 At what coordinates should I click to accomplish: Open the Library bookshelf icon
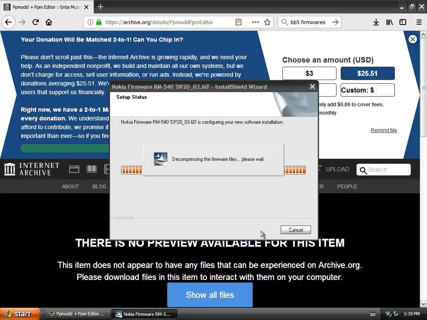coord(389,22)
